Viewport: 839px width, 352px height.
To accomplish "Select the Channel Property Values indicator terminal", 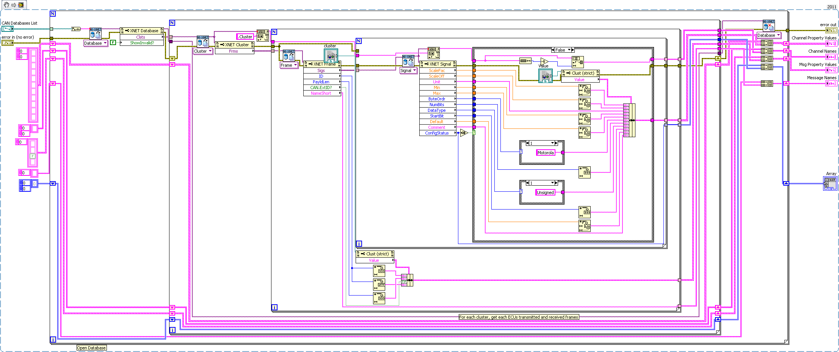I will coord(832,44).
